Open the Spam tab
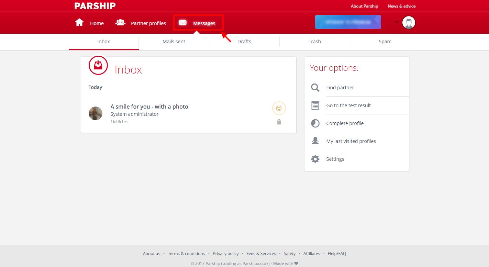Image resolution: width=489 pixels, height=267 pixels. 385,42
